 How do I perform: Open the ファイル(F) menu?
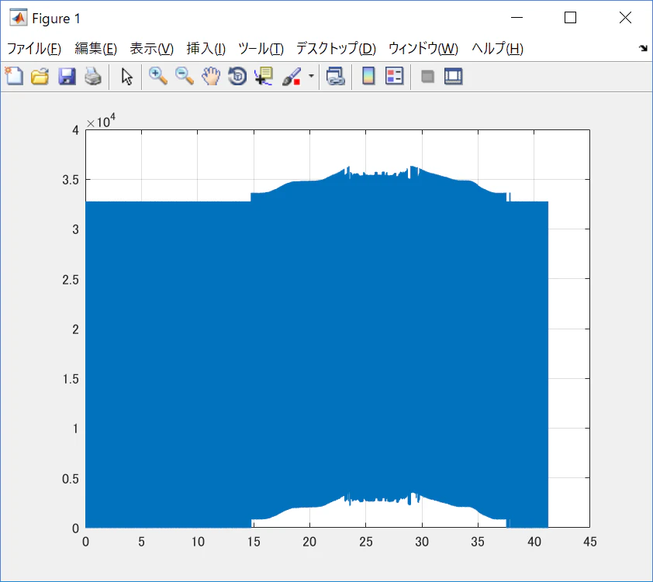[34, 49]
